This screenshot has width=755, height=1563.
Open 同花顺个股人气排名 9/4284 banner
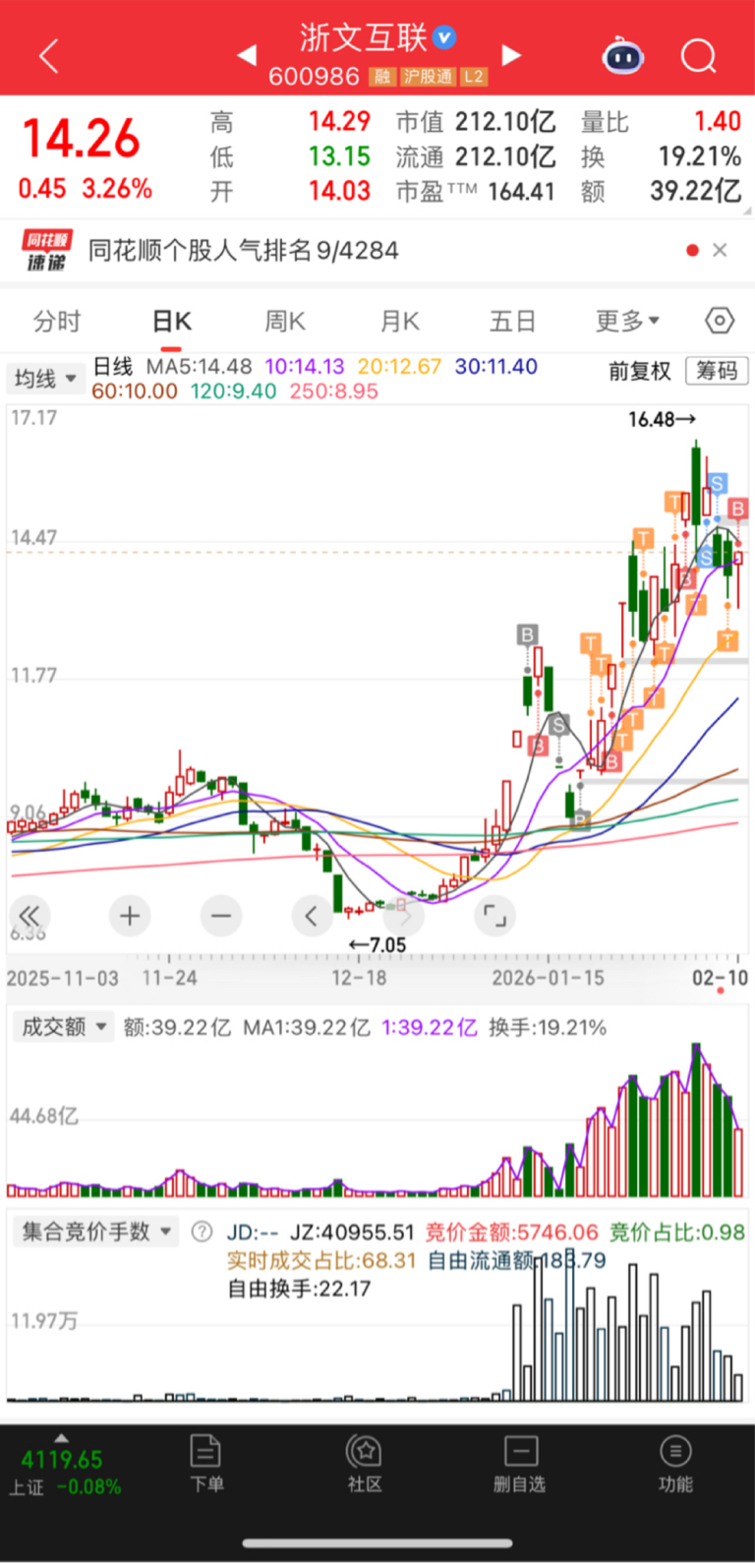(x=243, y=250)
